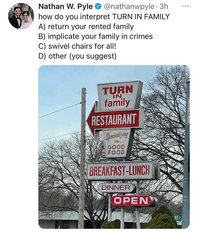Click the DINNER oval sign
The image size is (198, 232).
(x=117, y=188)
